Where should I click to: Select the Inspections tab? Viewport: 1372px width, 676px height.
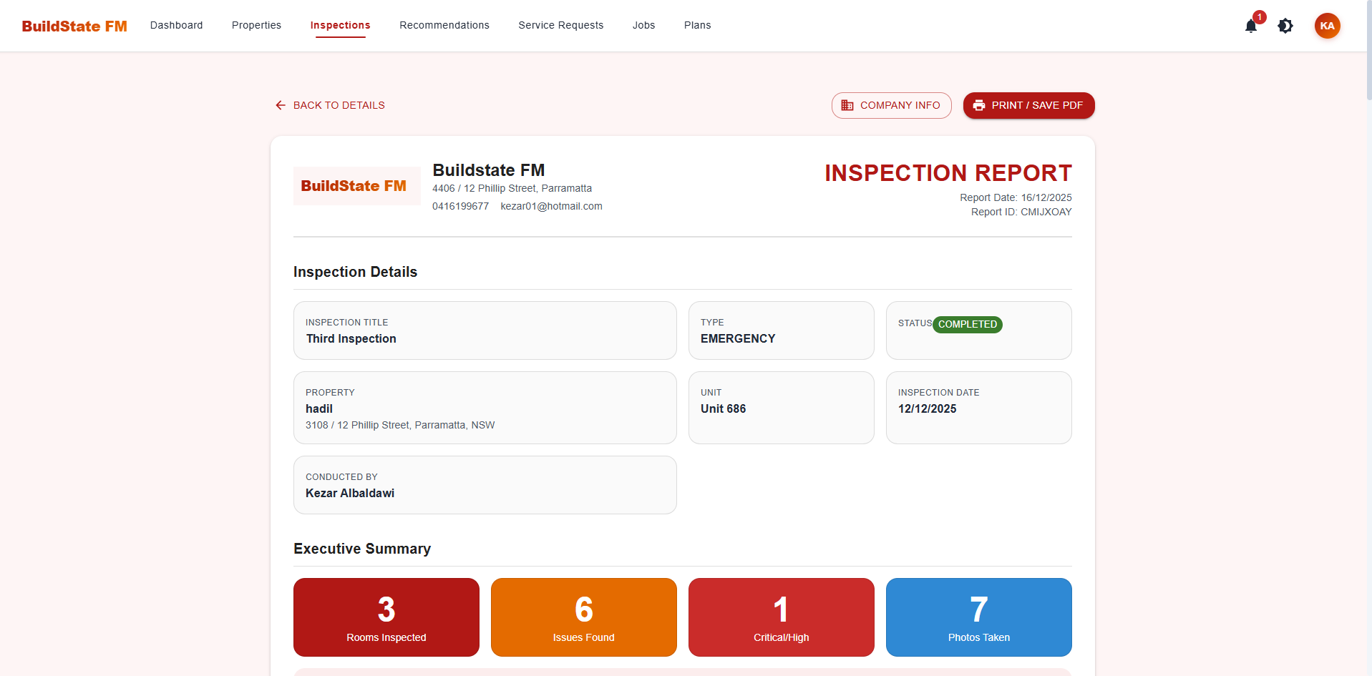[340, 25]
